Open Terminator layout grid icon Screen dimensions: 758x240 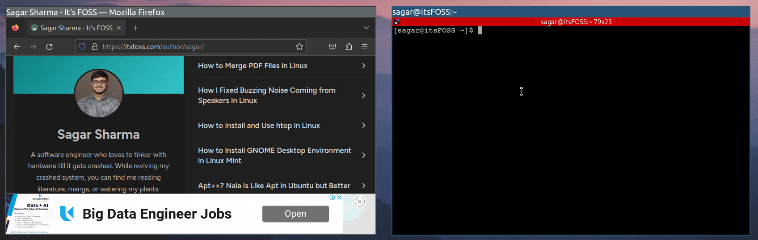(397, 21)
